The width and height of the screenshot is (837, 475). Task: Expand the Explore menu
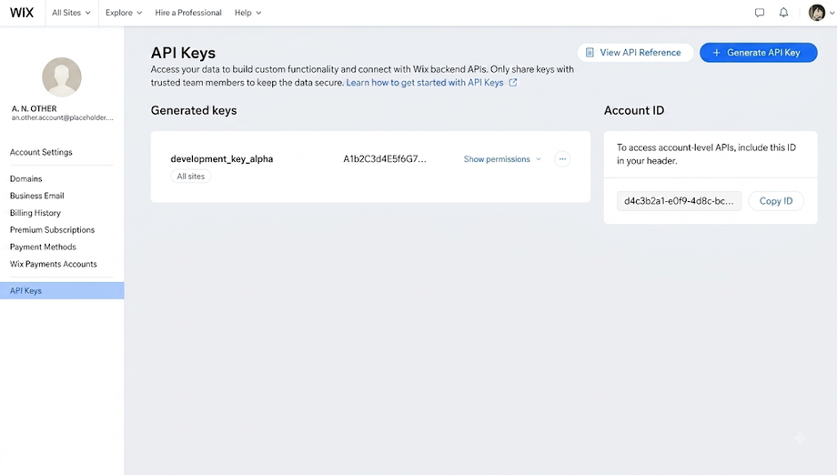(x=124, y=12)
